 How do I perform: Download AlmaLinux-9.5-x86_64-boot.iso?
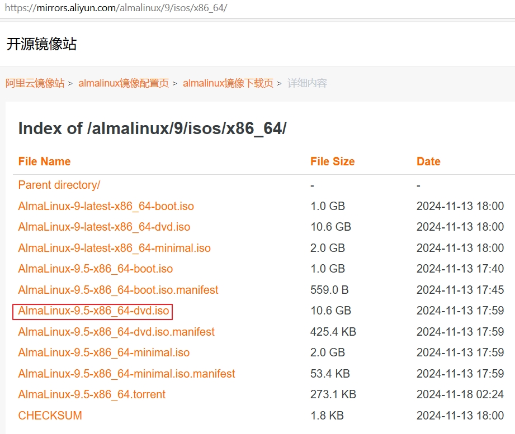coord(96,269)
